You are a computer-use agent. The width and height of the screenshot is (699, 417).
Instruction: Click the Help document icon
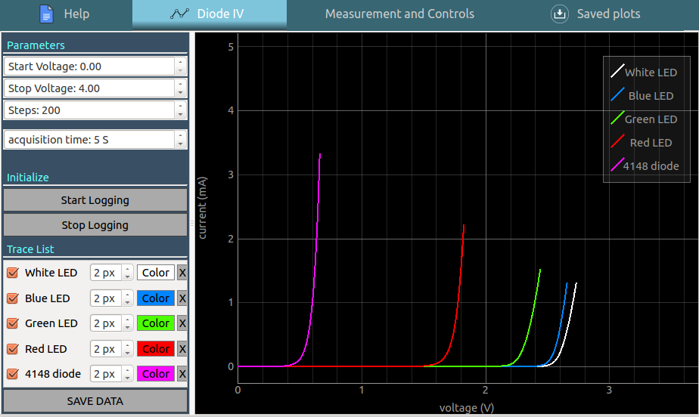point(47,14)
